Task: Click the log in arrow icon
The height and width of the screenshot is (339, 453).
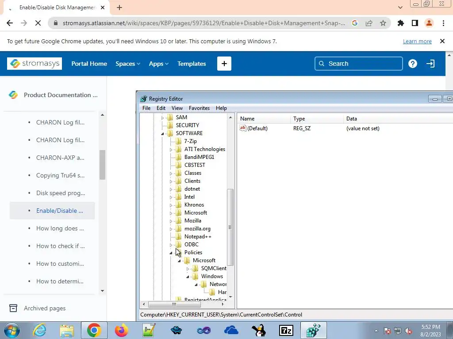Action: point(430,64)
